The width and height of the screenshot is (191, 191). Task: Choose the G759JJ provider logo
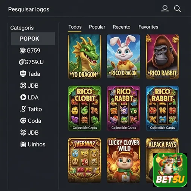(21, 62)
